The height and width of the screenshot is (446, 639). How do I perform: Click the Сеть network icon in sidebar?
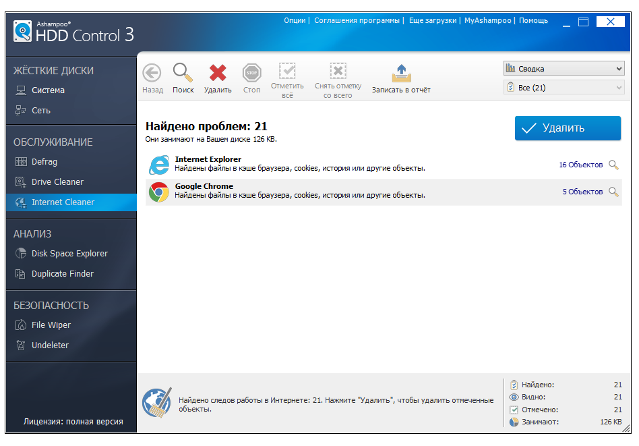click(20, 110)
